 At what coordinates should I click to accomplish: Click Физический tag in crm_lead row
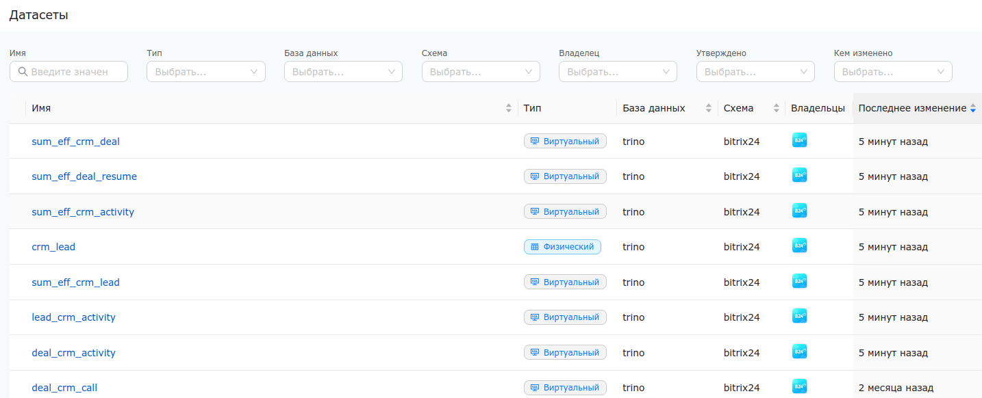[x=562, y=247]
